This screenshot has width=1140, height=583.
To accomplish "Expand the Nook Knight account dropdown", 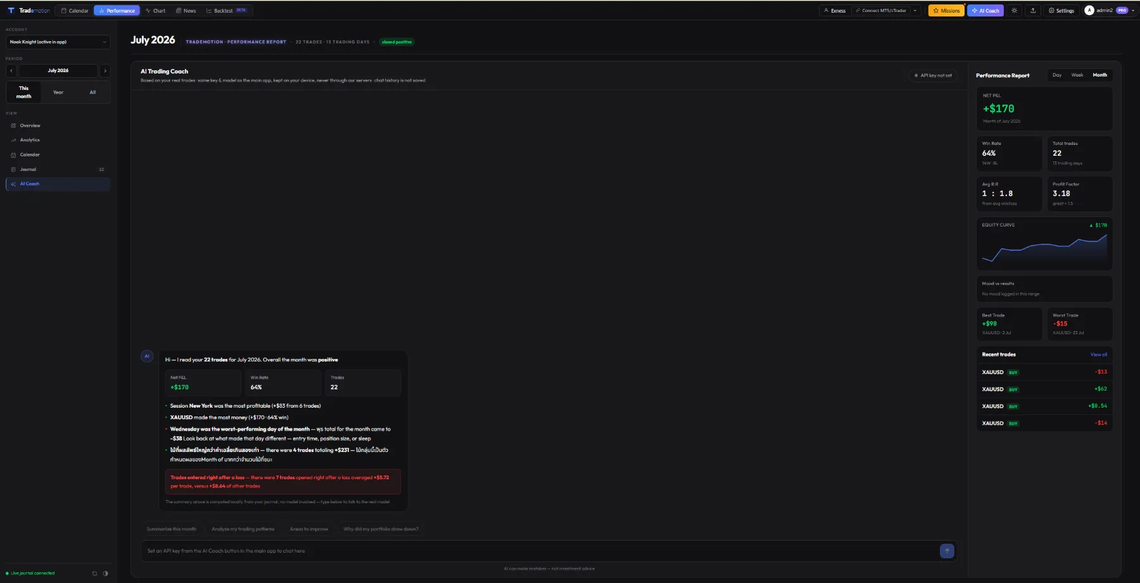I will (x=58, y=42).
